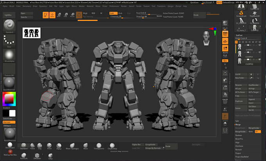The height and width of the screenshot is (161, 266).
Task: Click the Rename subtool button
Action: click(x=241, y=85)
